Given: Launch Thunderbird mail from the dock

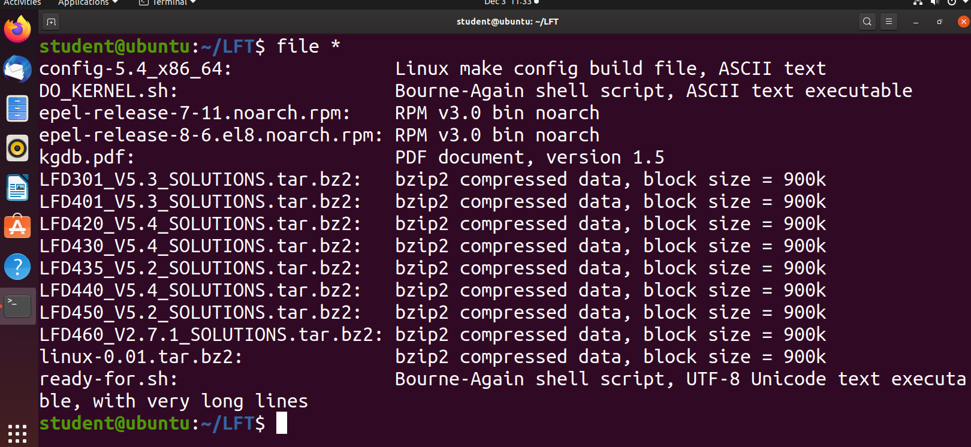Looking at the screenshot, I should pyautogui.click(x=17, y=70).
